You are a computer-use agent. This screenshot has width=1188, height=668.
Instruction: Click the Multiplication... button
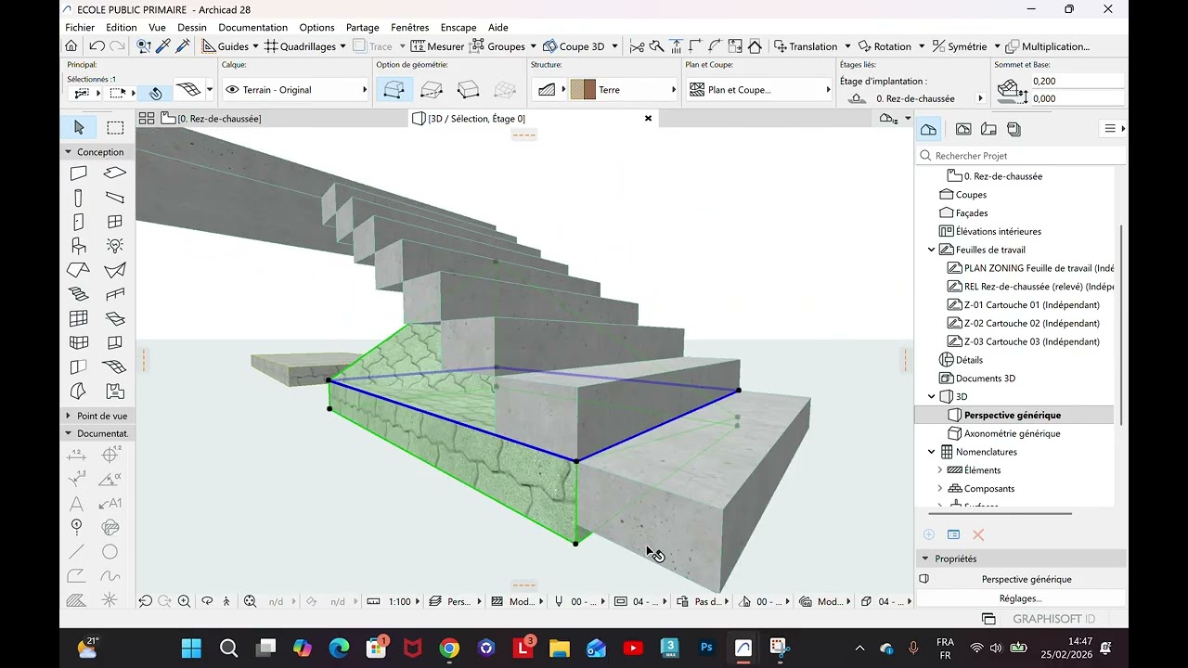point(1048,46)
